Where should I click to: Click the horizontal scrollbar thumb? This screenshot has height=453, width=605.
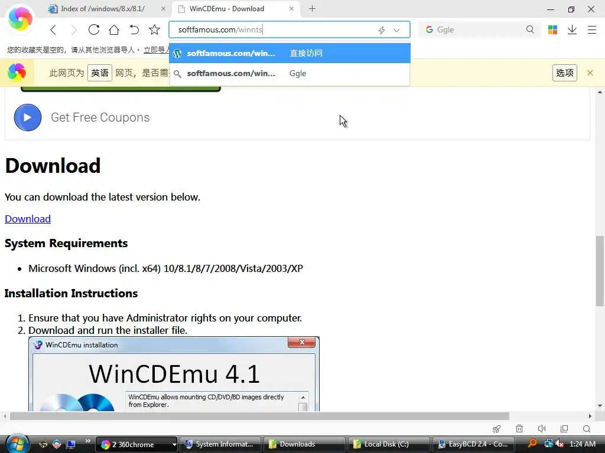pyautogui.click(x=259, y=416)
